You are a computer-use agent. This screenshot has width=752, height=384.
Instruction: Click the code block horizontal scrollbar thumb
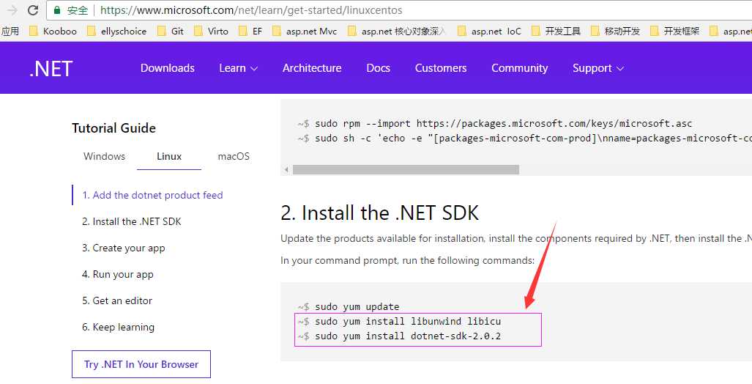(x=406, y=169)
